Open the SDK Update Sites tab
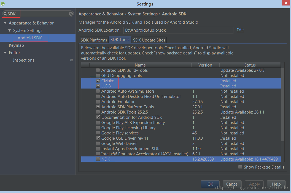The height and width of the screenshot is (193, 291). pos(149,40)
